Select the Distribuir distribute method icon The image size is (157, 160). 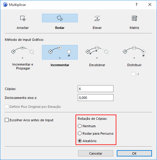[134, 52]
